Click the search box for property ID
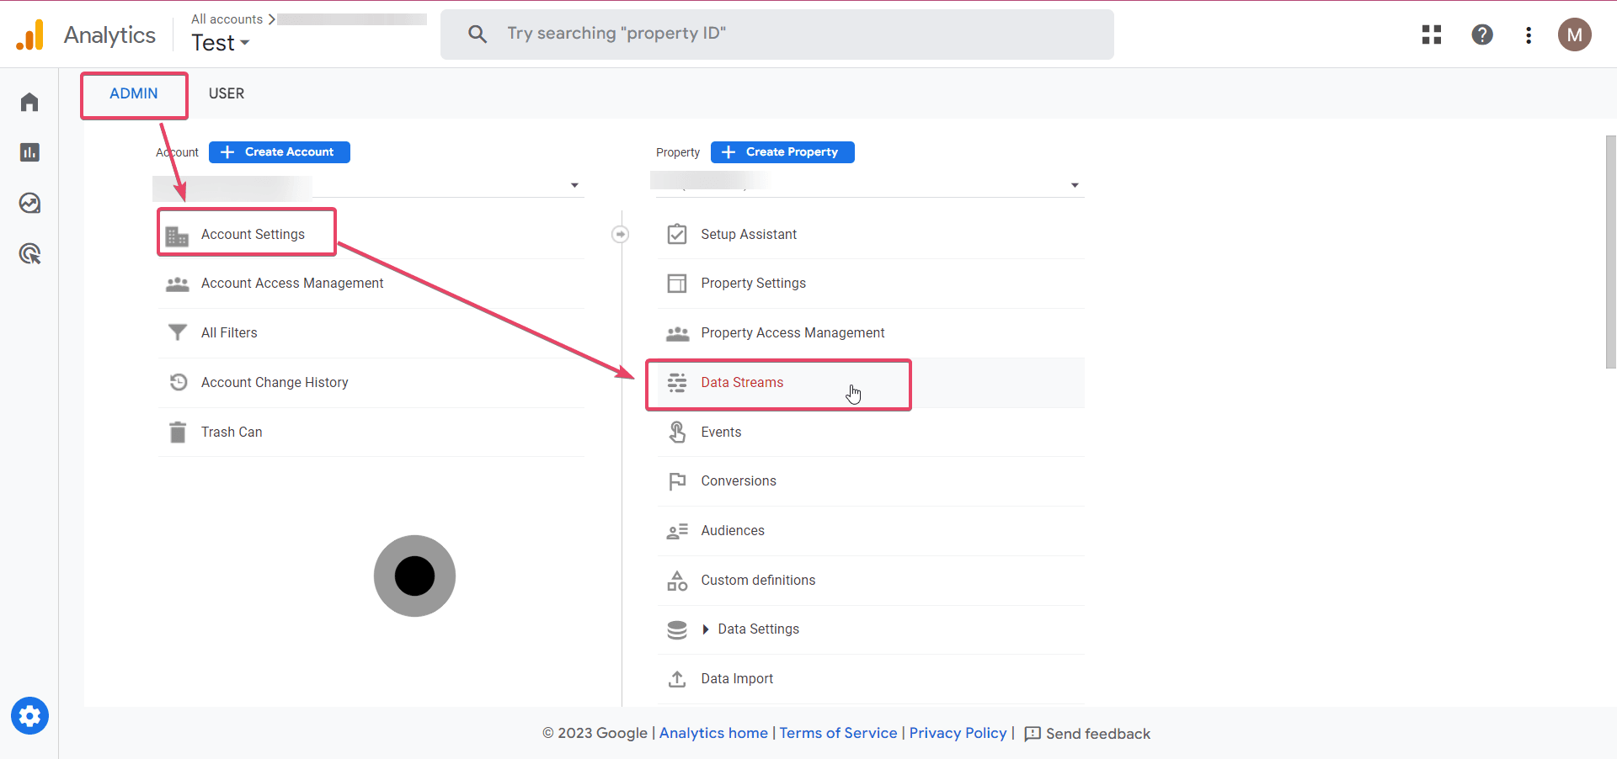Screen dimensions: 1617x759 point(776,34)
